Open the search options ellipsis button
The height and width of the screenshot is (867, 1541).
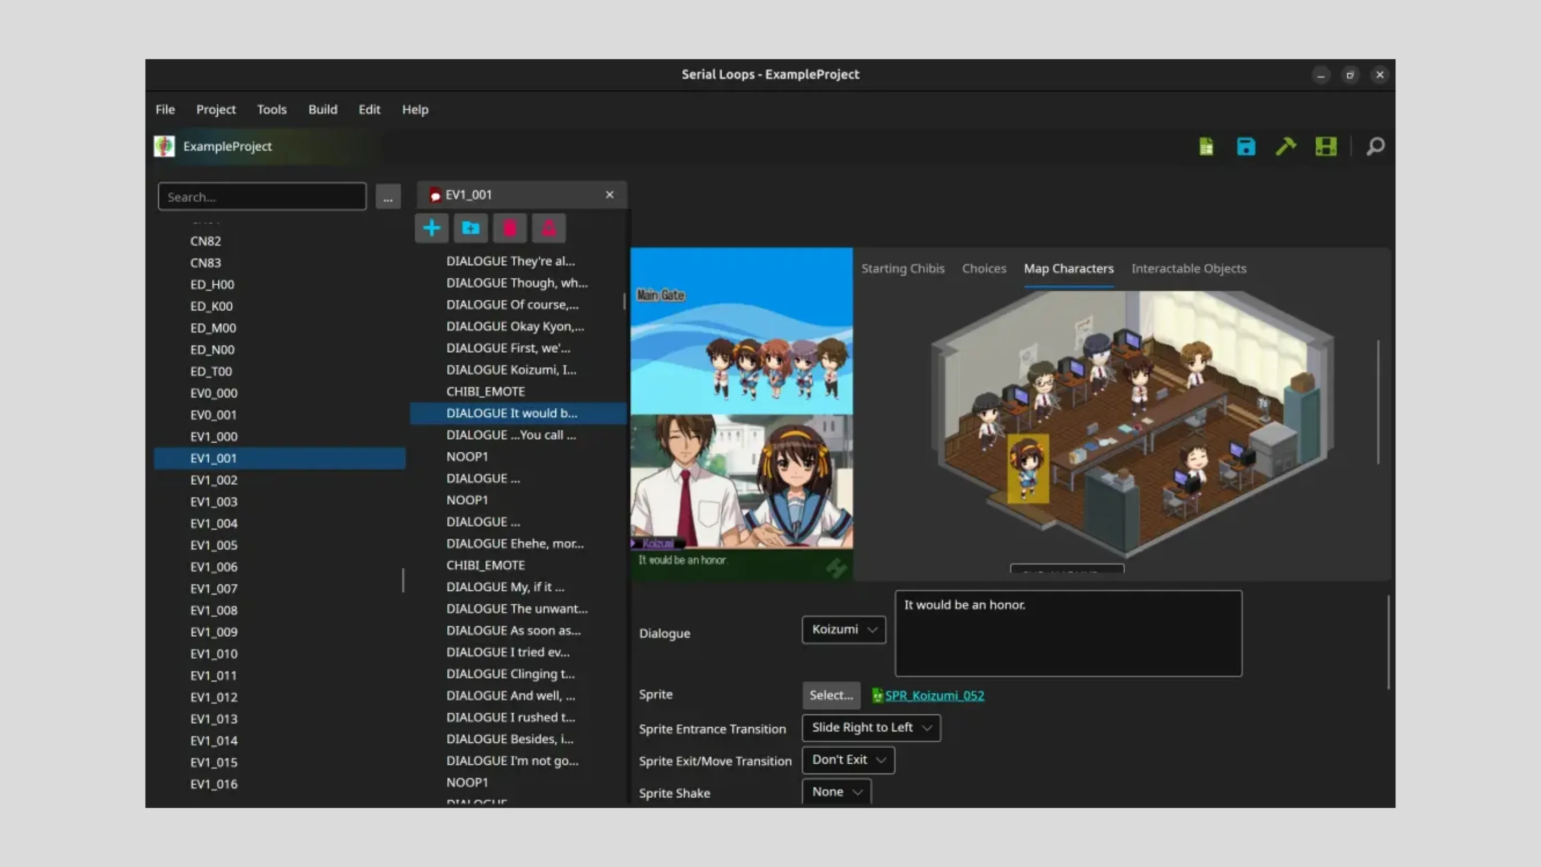click(387, 197)
